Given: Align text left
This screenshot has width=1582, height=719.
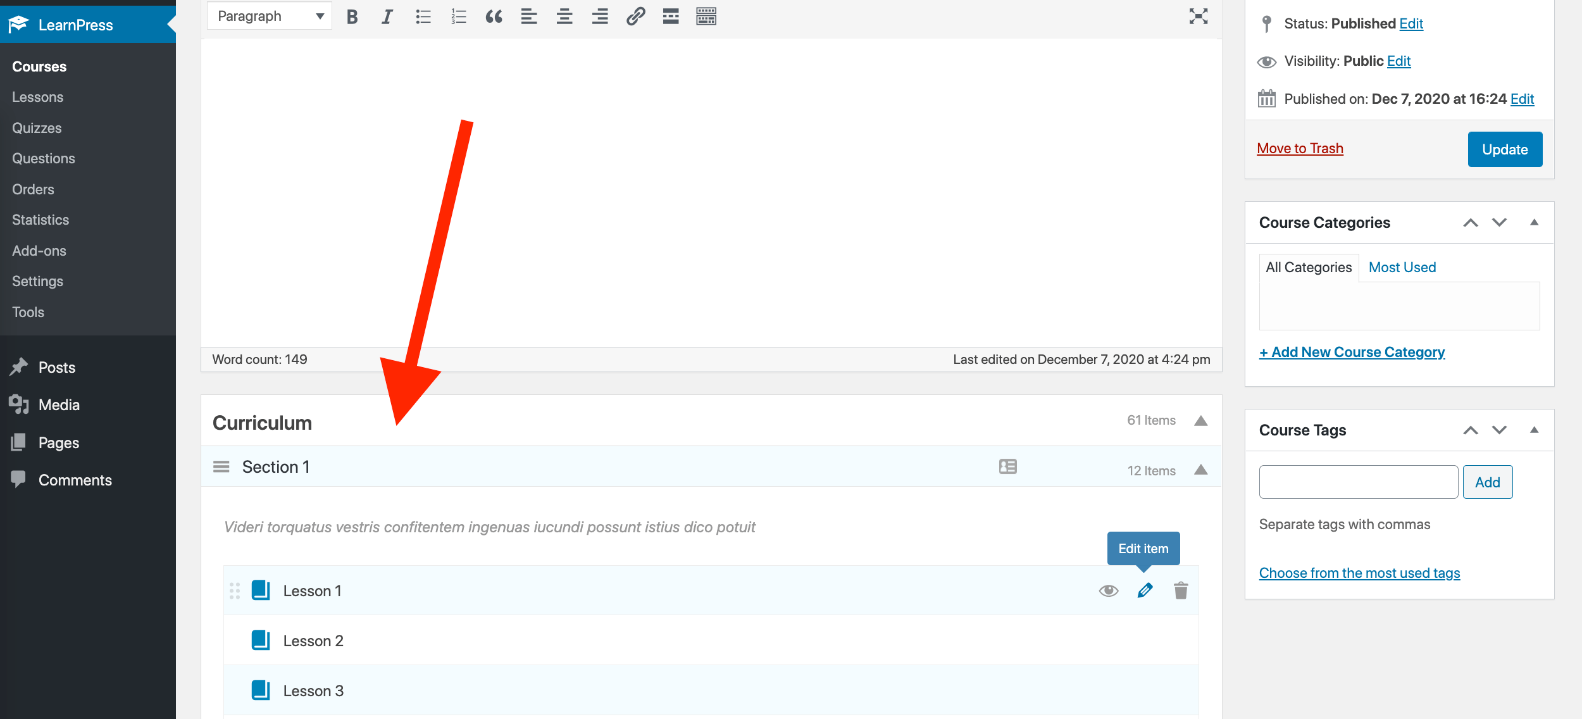Looking at the screenshot, I should coord(529,16).
